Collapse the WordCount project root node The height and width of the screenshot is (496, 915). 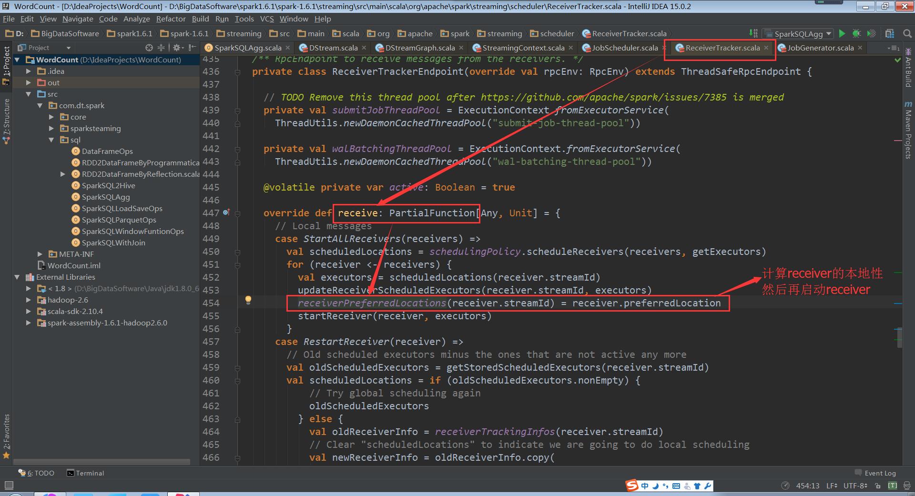tap(17, 60)
